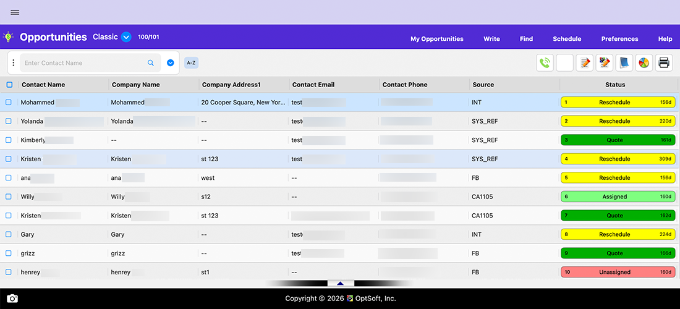Open the three-dot options beside search

point(14,63)
